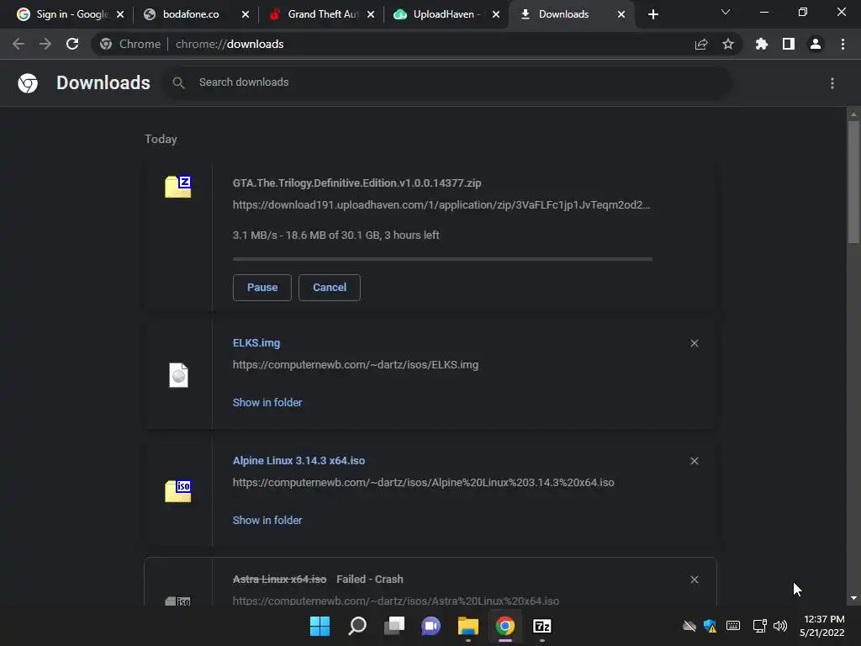Click the Chrome logo beside Downloads title
This screenshot has width=861, height=646.
pyautogui.click(x=28, y=83)
